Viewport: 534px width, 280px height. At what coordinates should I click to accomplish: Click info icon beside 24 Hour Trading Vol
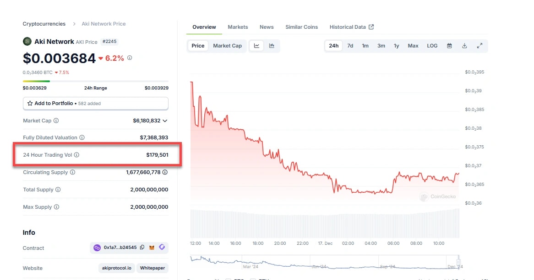pyautogui.click(x=76, y=155)
